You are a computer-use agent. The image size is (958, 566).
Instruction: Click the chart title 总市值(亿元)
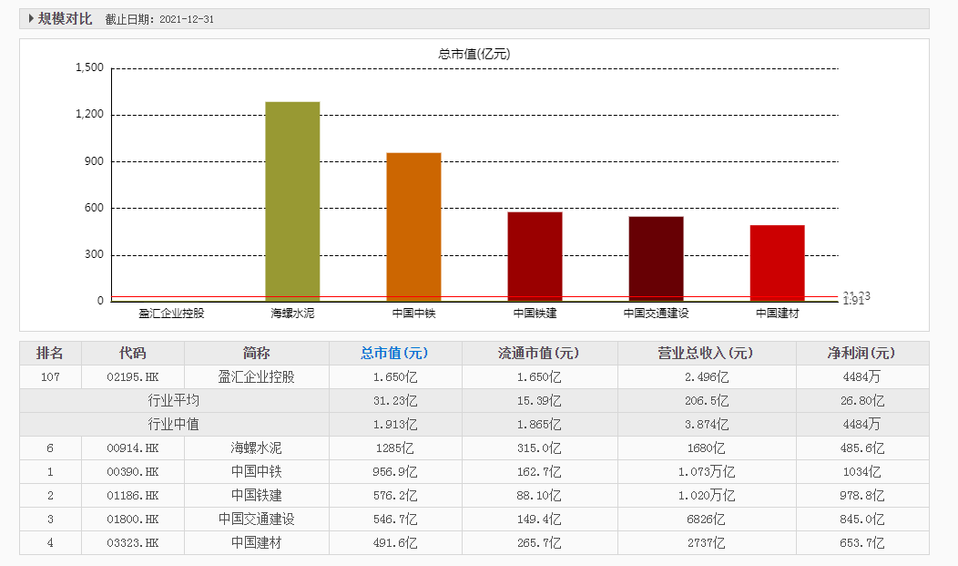tap(474, 54)
